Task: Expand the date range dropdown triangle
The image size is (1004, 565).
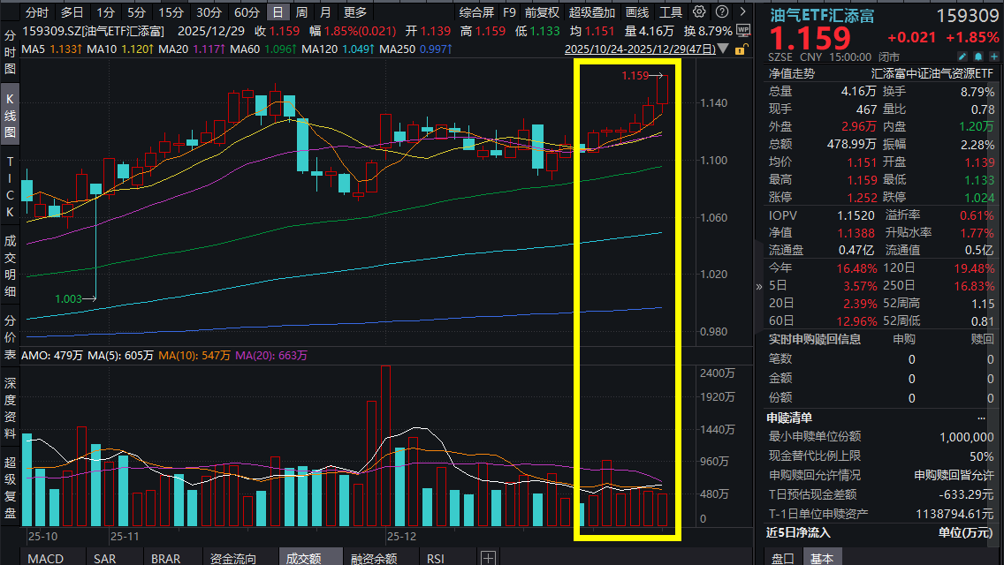Action: [x=724, y=49]
